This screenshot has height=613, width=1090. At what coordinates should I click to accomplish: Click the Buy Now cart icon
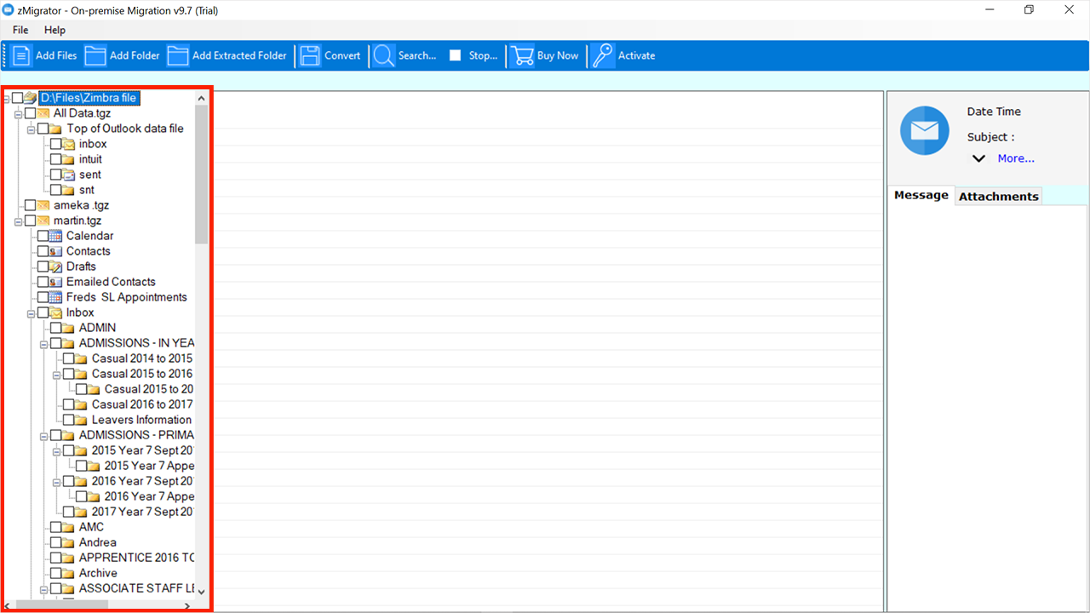click(522, 55)
